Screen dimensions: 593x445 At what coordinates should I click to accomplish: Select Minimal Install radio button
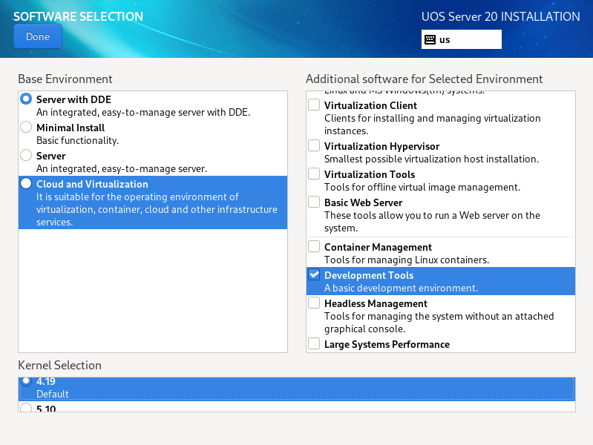pyautogui.click(x=26, y=128)
